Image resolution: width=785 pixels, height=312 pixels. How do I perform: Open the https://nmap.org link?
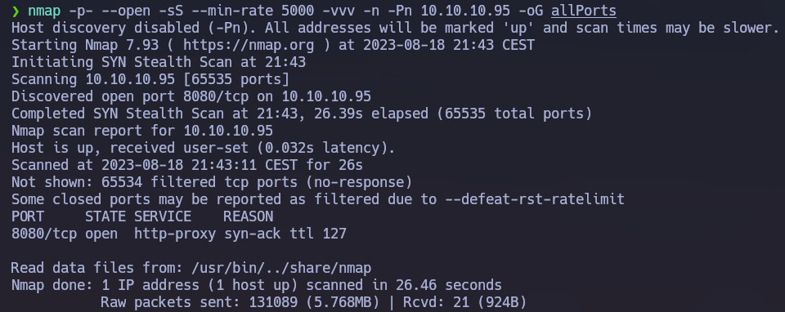249,46
